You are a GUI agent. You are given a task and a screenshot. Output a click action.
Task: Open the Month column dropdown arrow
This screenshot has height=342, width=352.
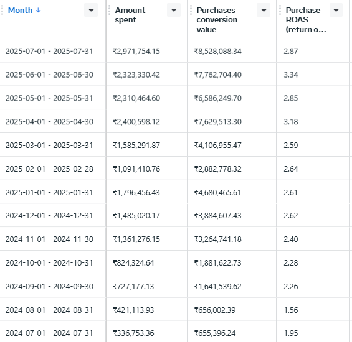point(91,10)
